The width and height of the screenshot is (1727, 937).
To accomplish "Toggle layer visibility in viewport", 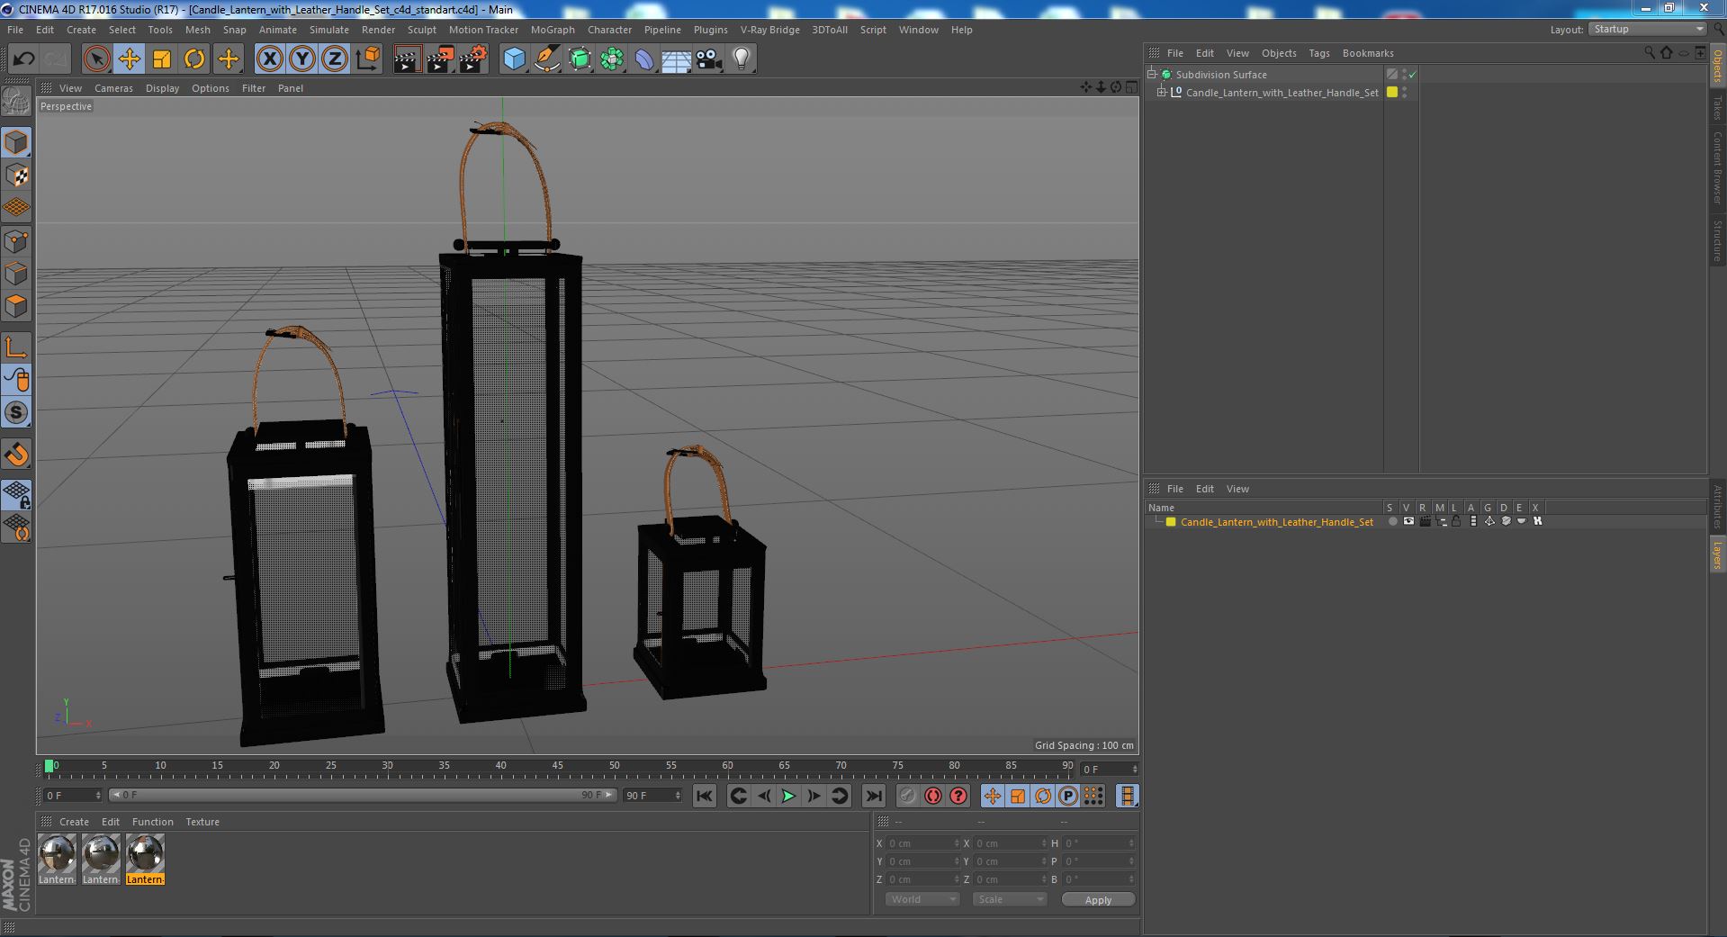I will (1408, 522).
